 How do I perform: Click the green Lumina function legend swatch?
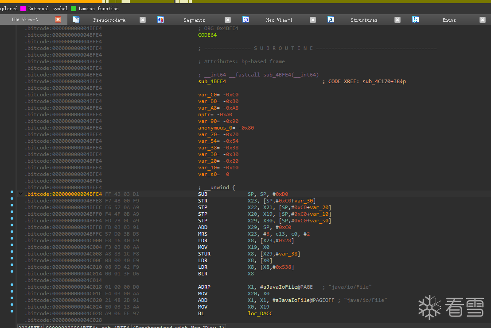click(x=74, y=8)
